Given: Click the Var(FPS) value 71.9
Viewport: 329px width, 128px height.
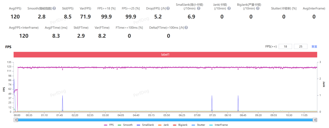Looking at the screenshot, I should click(x=85, y=17).
